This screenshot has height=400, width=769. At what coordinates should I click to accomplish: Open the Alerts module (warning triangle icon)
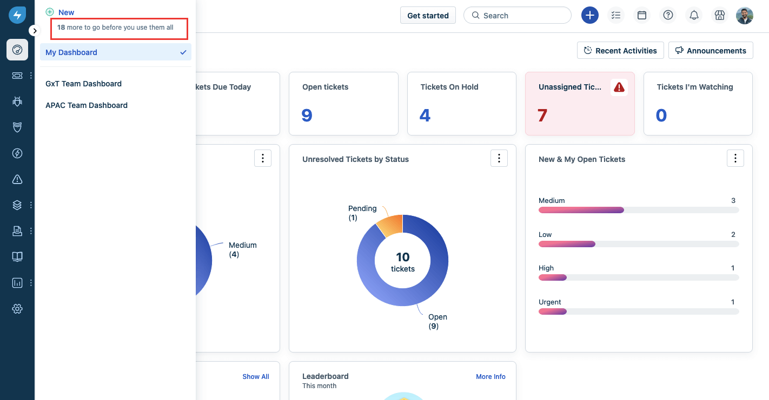pos(17,179)
